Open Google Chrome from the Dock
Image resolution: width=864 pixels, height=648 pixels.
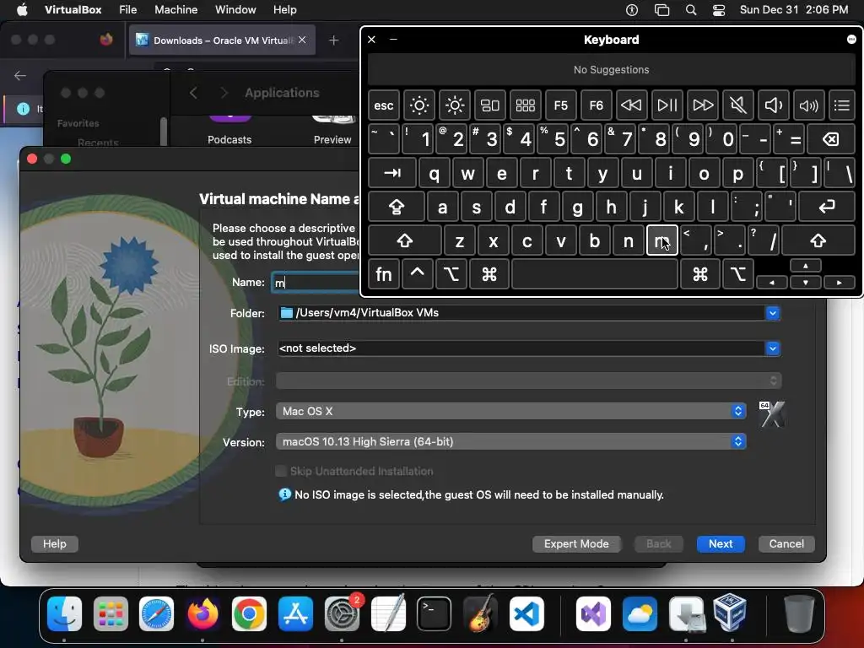(x=249, y=613)
